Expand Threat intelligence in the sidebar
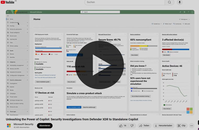199x130 pixels. tap(27, 32)
